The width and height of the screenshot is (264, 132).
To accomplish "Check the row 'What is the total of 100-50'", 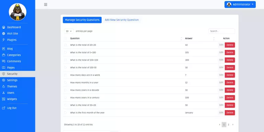I will (x=65, y=67).
